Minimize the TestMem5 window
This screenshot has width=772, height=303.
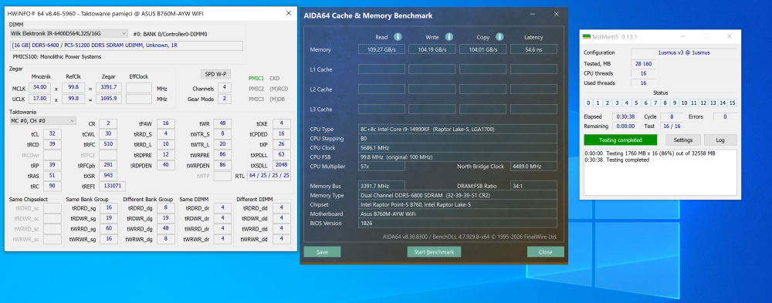click(x=683, y=36)
